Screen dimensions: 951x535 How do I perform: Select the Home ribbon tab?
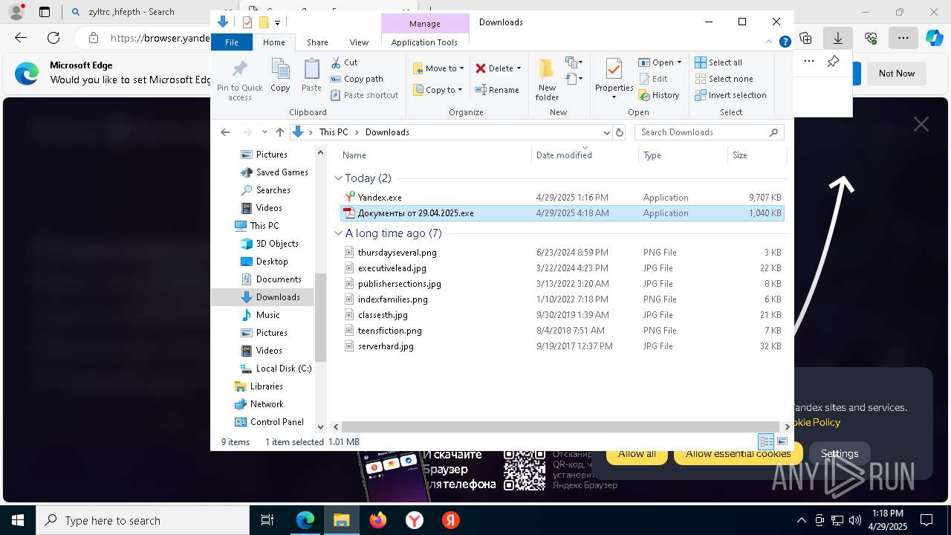click(x=273, y=42)
